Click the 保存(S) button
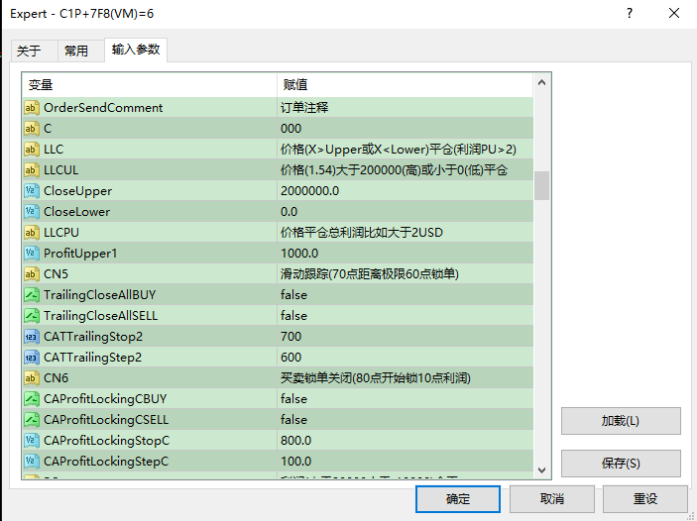This screenshot has width=697, height=521. (x=621, y=464)
